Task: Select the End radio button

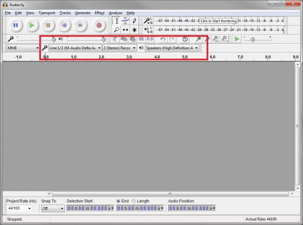Action: 118,201
